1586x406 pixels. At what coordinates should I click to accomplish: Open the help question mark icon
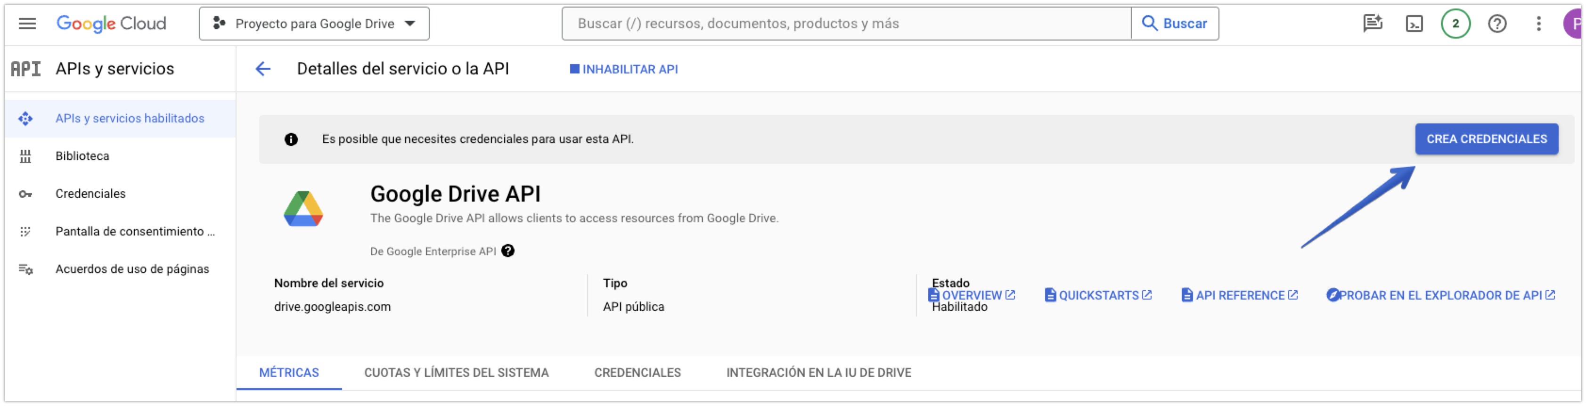[1497, 24]
